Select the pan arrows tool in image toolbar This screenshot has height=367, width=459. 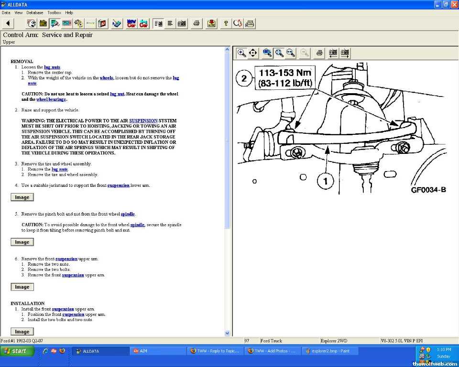pos(253,53)
